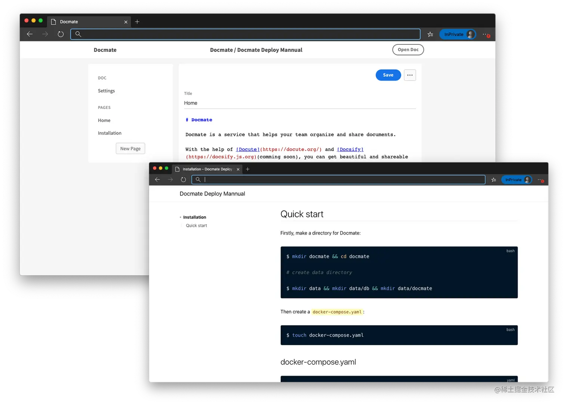Minimize the Docmate window with yellow button
The height and width of the screenshot is (404, 565).
click(x=34, y=21)
